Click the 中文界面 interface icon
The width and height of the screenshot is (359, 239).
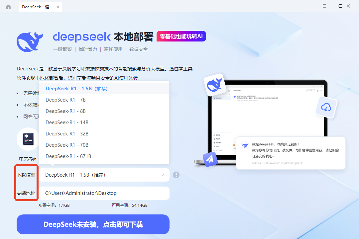point(28,139)
